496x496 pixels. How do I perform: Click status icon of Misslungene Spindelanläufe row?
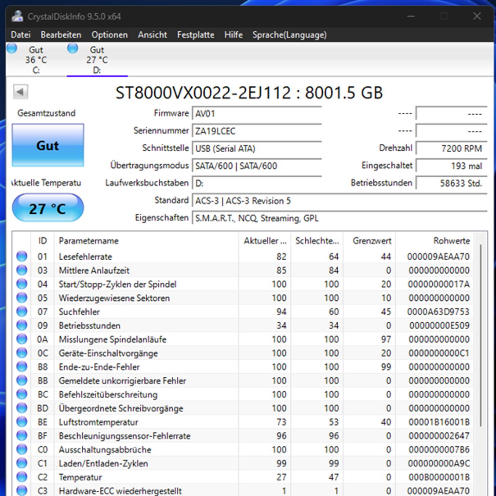(x=22, y=339)
